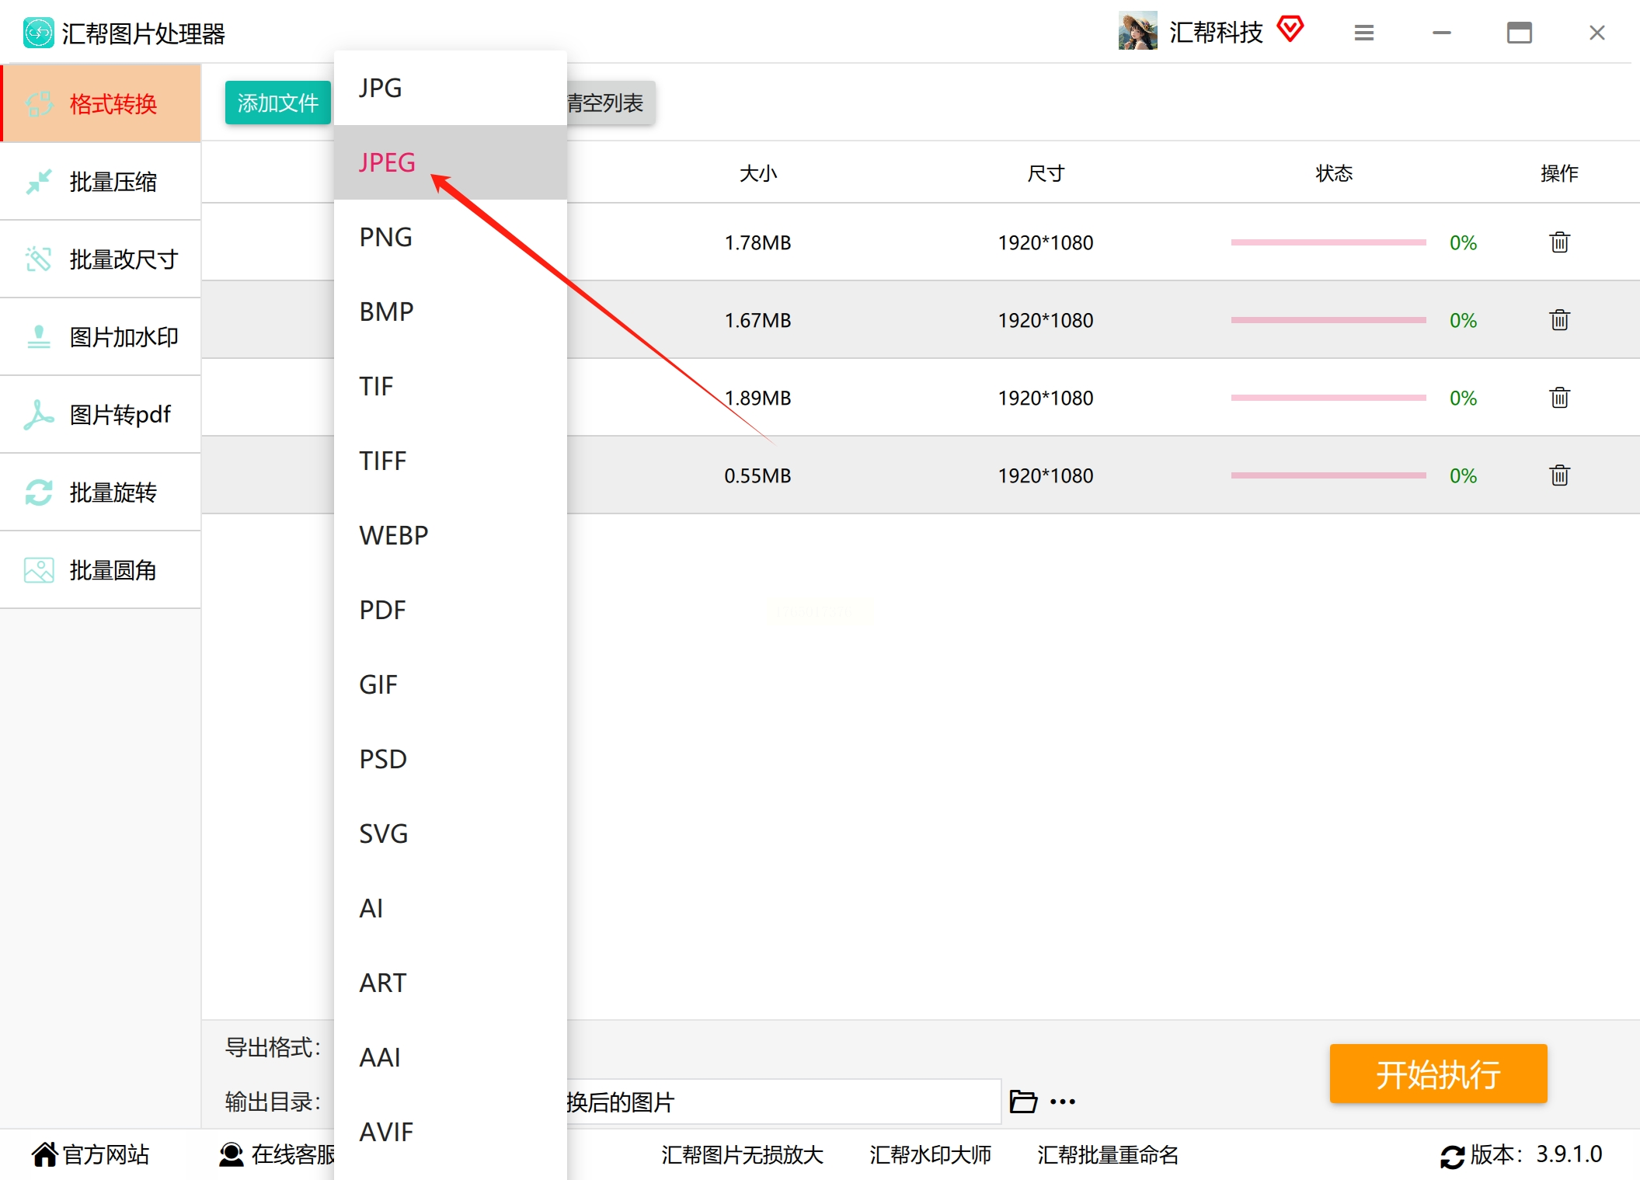1640x1180 pixels.
Task: Choose PNG in the format list
Action: point(385,237)
